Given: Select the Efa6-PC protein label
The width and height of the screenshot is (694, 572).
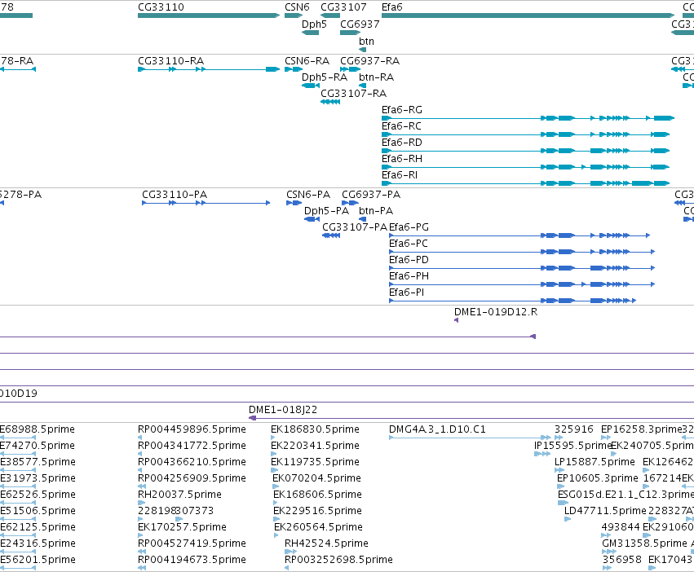Looking at the screenshot, I should point(408,244).
